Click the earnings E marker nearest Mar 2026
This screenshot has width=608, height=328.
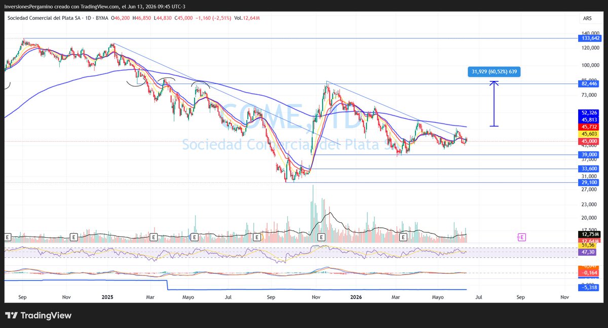click(x=404, y=237)
